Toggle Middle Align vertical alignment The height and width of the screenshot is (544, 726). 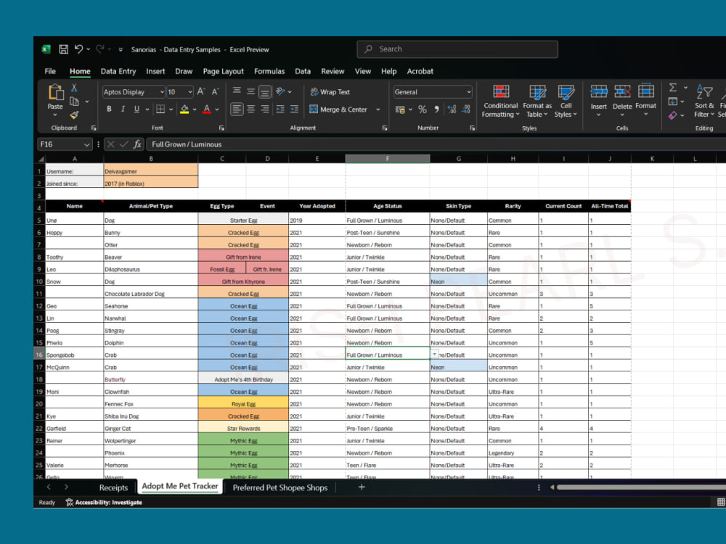(251, 91)
